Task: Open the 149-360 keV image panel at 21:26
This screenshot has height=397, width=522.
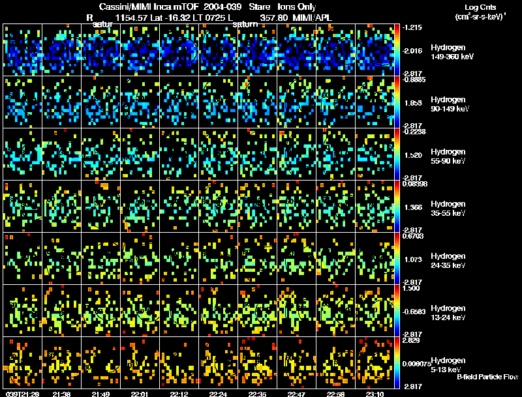Action: (x=23, y=50)
